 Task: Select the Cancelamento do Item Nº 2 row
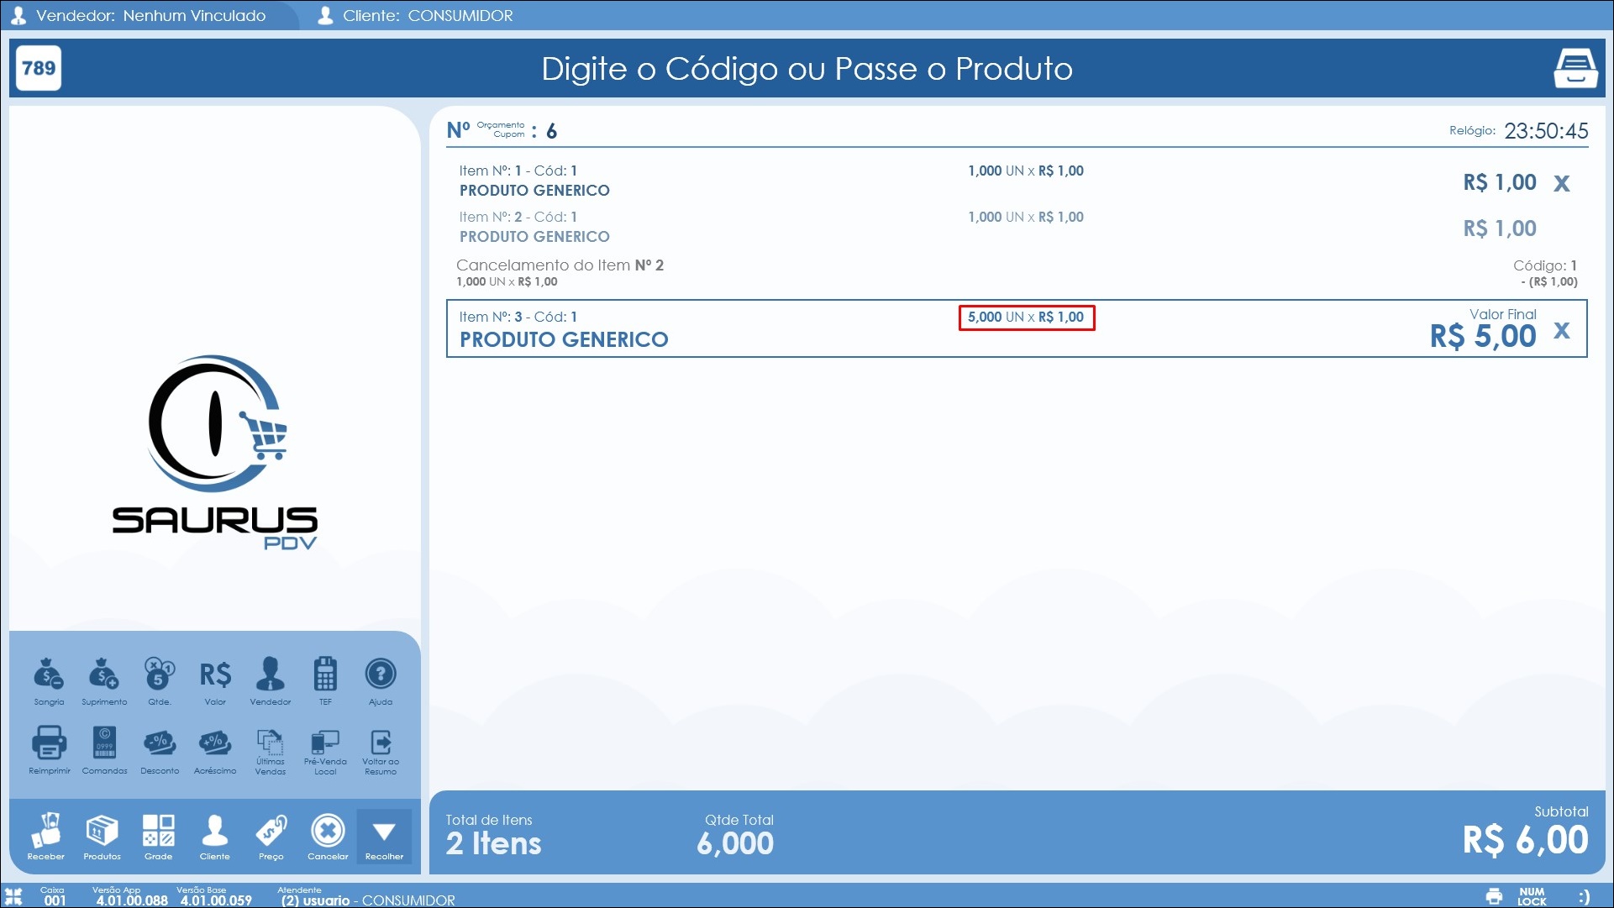coord(1017,273)
